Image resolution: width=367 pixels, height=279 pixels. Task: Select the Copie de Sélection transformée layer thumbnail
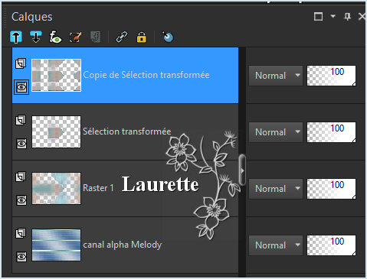(56, 75)
